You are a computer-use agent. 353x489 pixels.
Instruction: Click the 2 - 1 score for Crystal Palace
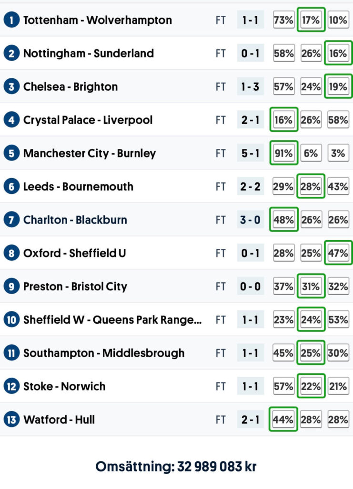tap(250, 120)
